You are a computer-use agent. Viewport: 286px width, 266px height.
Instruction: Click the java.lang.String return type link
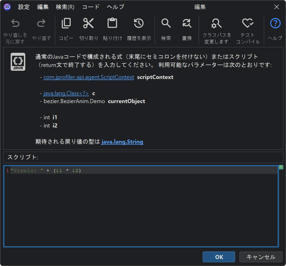(122, 142)
